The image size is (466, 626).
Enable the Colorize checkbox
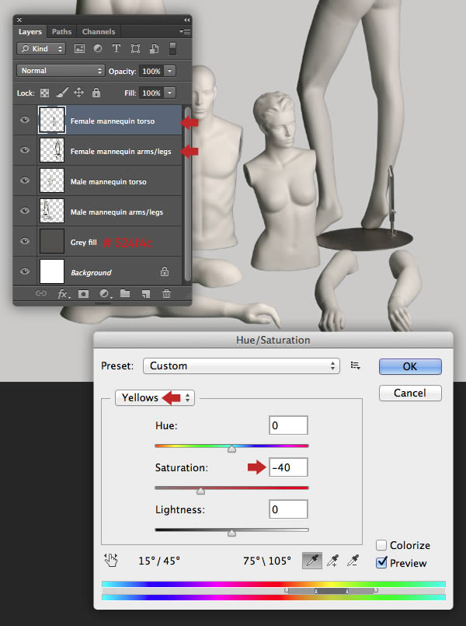[381, 545]
